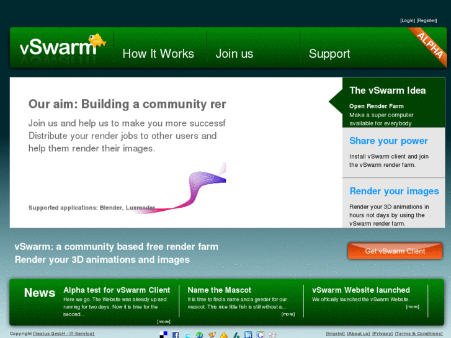Share page on Slashdot slash icon
This screenshot has height=338, width=451.
click(236, 335)
